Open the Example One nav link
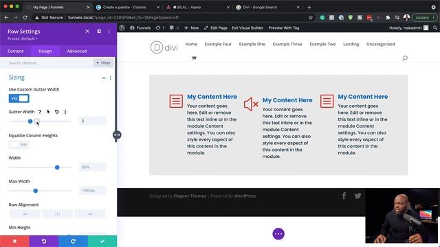The height and width of the screenshot is (247, 440). [x=252, y=44]
